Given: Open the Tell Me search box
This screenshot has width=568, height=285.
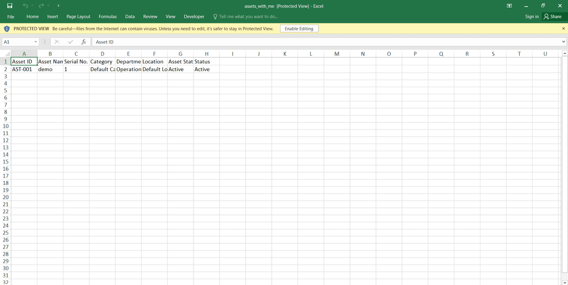Looking at the screenshot, I should [245, 16].
